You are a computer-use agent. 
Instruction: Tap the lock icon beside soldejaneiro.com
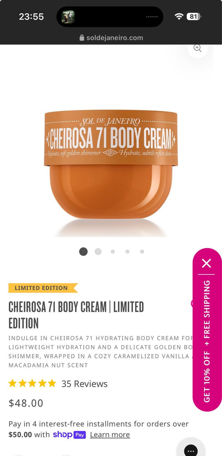coord(82,38)
